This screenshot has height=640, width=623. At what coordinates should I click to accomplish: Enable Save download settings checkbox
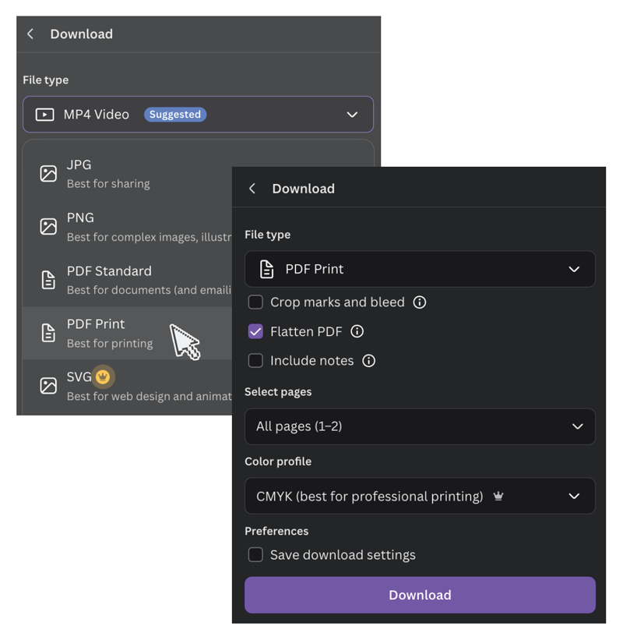click(255, 555)
